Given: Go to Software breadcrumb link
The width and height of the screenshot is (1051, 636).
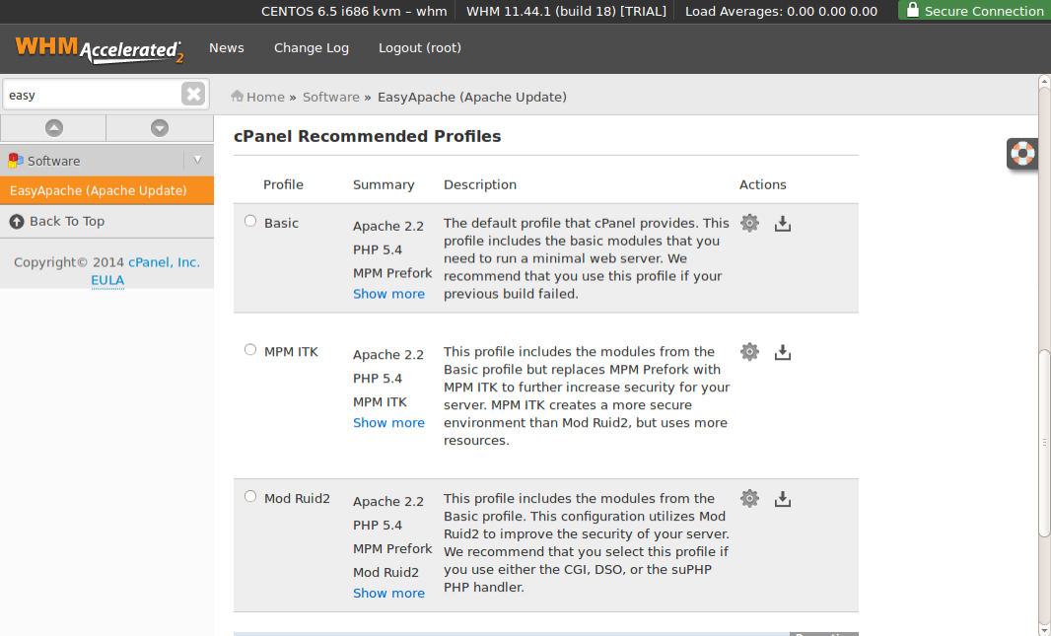Looking at the screenshot, I should (x=331, y=98).
